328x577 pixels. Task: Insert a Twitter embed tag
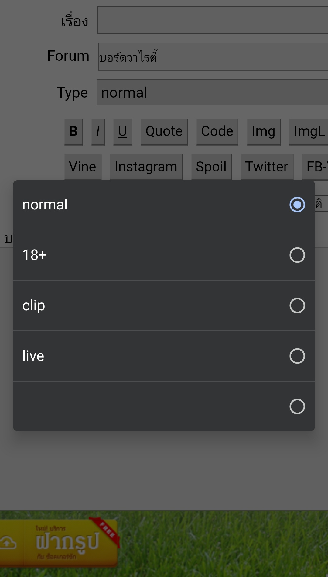click(267, 167)
